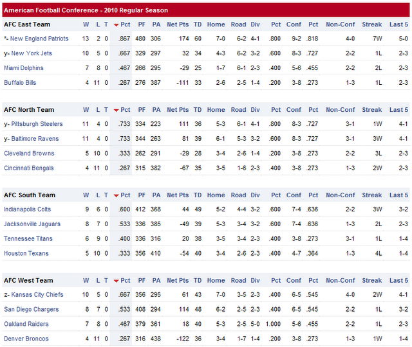Open the Indianapolis Colts team link
Screen dimensions: 412x347
27,209
